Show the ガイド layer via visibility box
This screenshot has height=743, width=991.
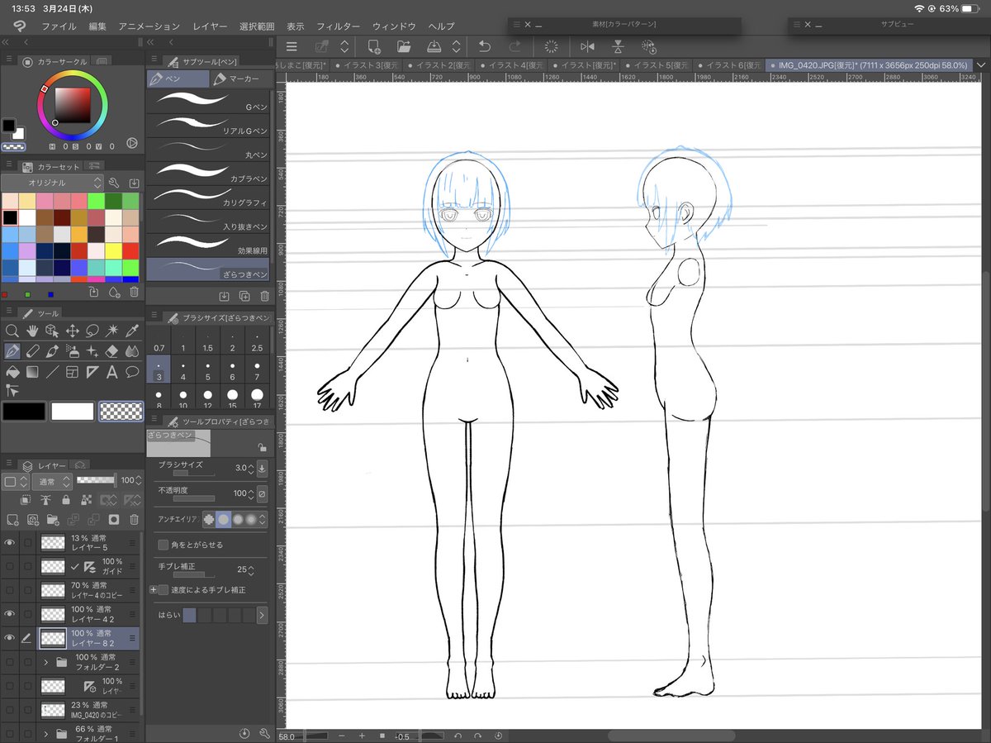[x=10, y=567]
